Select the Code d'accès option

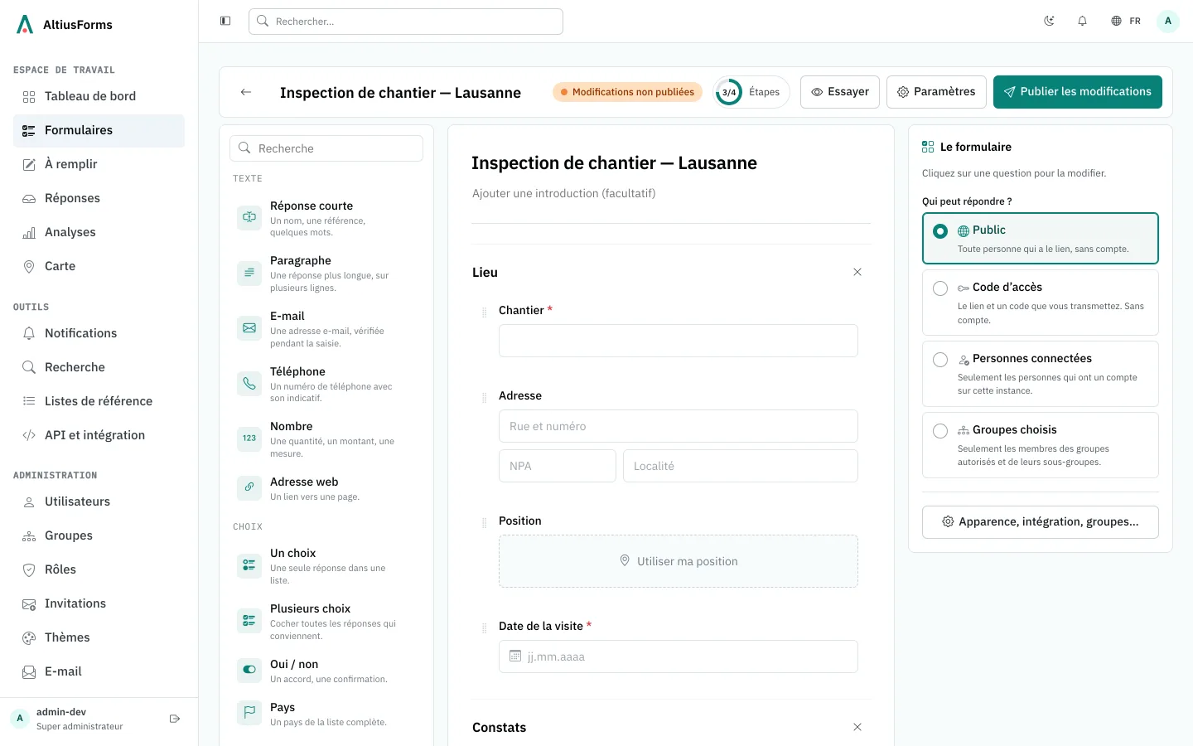1041,303
